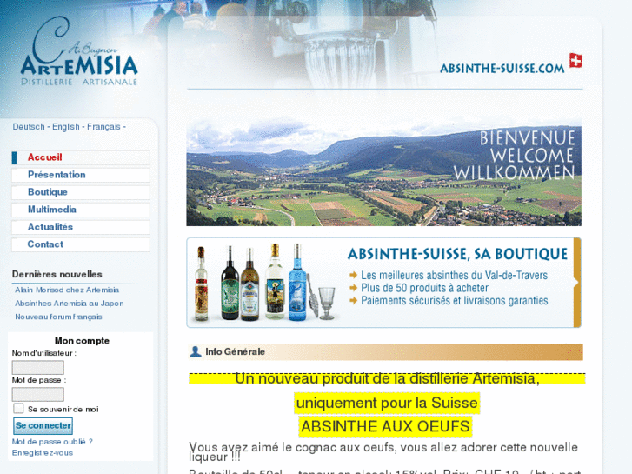Image resolution: width=632 pixels, height=474 pixels.
Task: Click the Info Générale user icon
Action: [x=196, y=351]
